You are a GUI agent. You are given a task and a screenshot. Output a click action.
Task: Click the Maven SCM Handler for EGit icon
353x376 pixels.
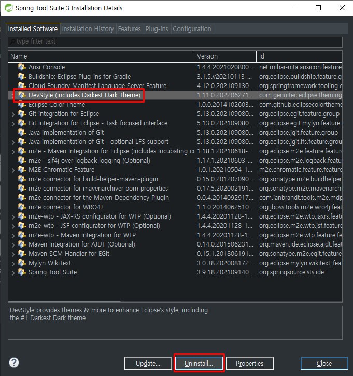click(22, 254)
